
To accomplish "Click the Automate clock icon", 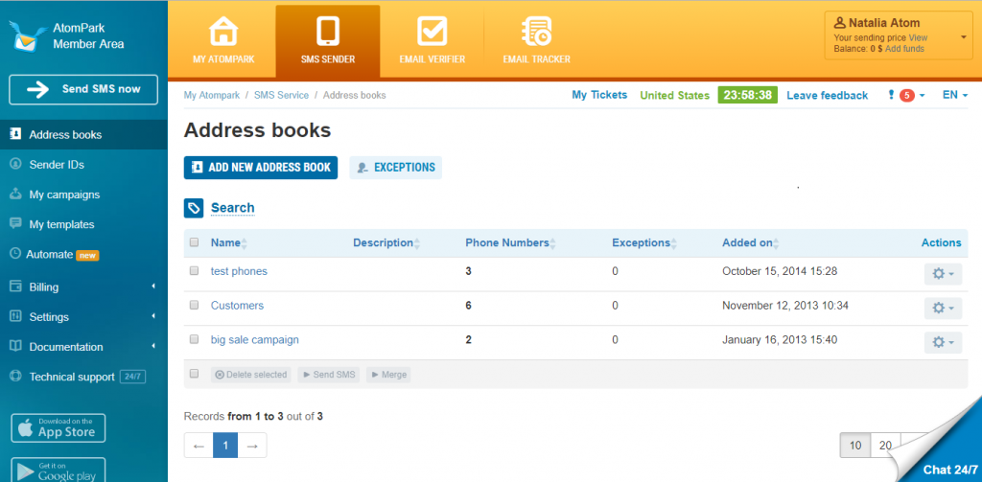I will (15, 254).
